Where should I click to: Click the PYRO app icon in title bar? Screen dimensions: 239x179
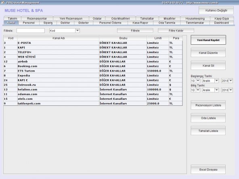click(3, 2)
